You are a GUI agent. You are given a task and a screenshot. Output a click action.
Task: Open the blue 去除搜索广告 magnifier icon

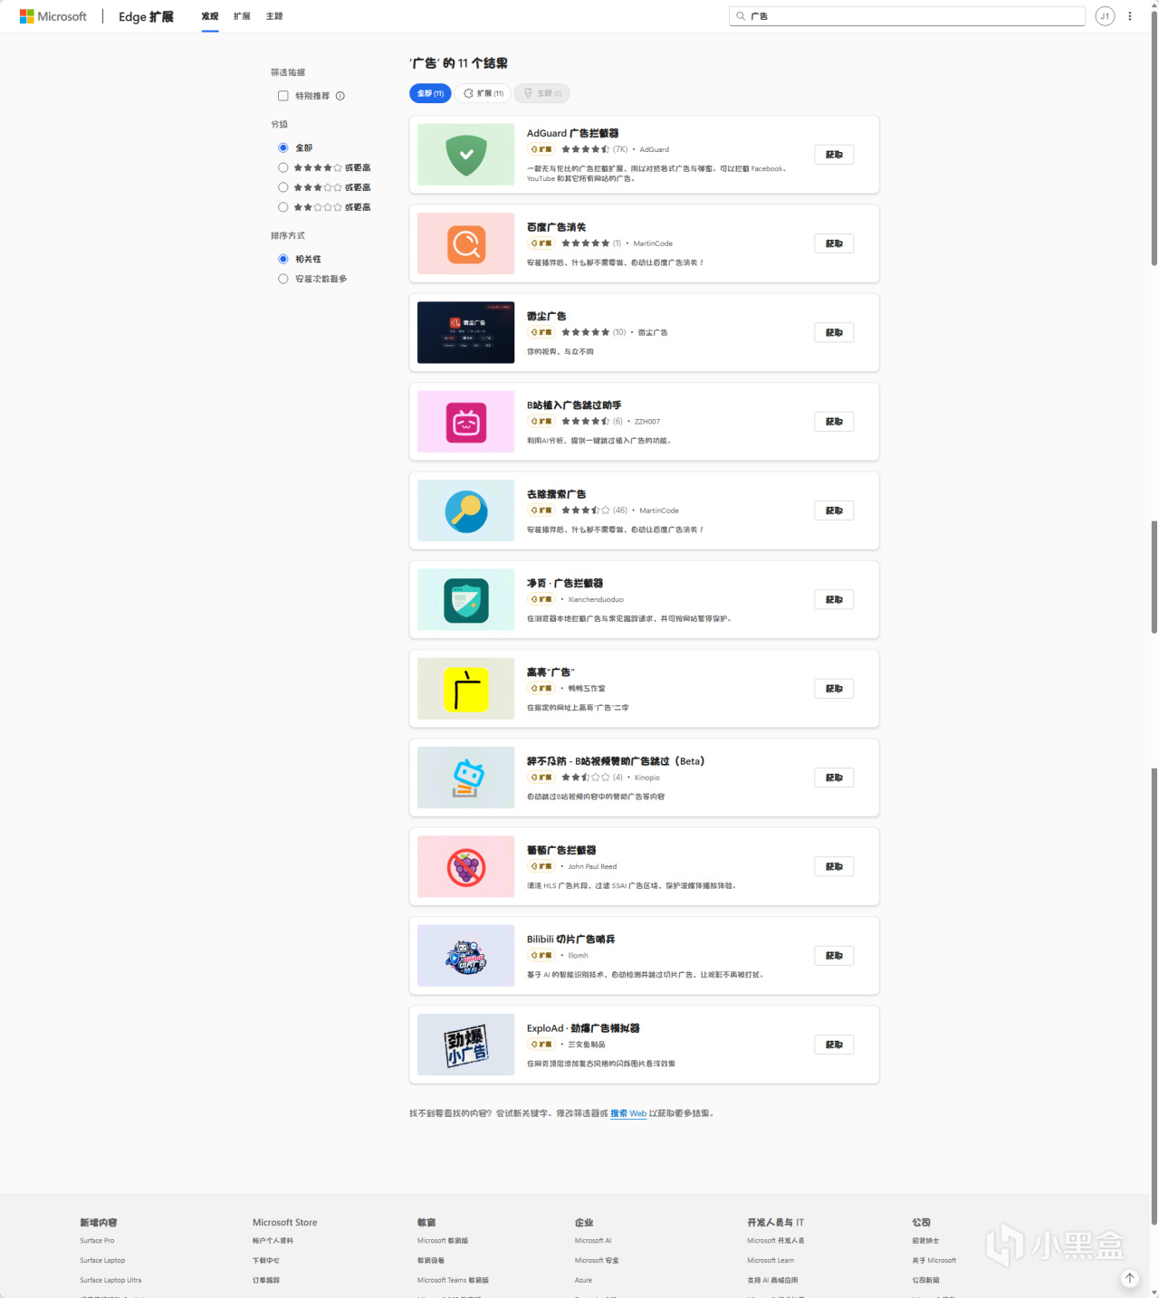click(466, 511)
